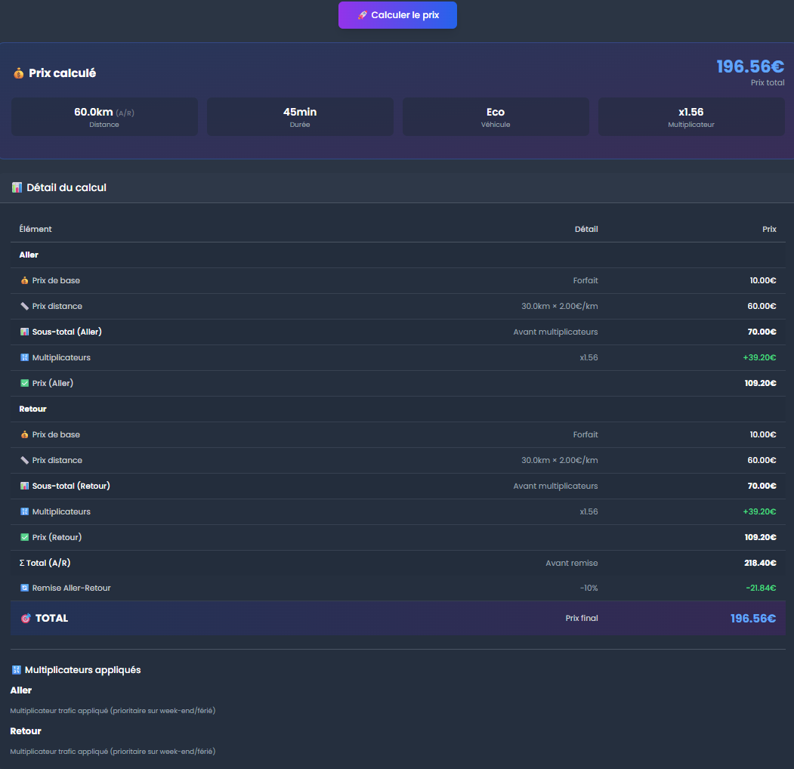Viewport: 794px width, 769px height.
Task: Click the 70.00€ Sous-total (Aller) value
Action: coord(762,332)
